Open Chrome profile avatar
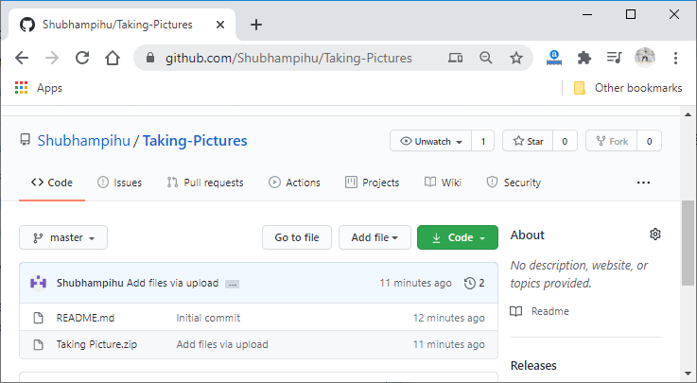The image size is (697, 383). click(645, 58)
